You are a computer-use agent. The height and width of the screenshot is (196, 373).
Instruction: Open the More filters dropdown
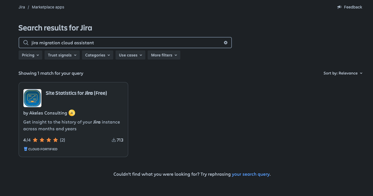pos(164,55)
